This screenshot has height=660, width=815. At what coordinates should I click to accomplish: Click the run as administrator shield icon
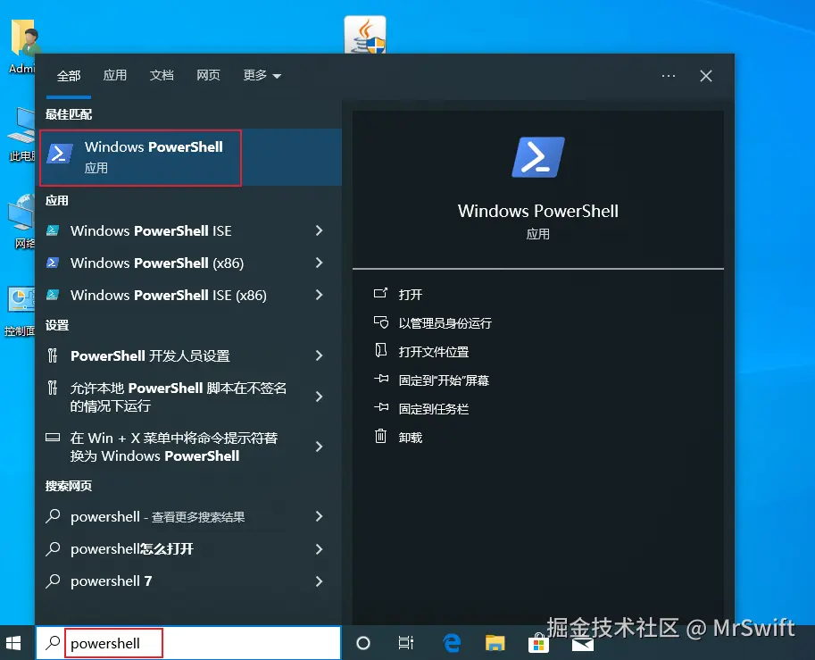point(381,322)
